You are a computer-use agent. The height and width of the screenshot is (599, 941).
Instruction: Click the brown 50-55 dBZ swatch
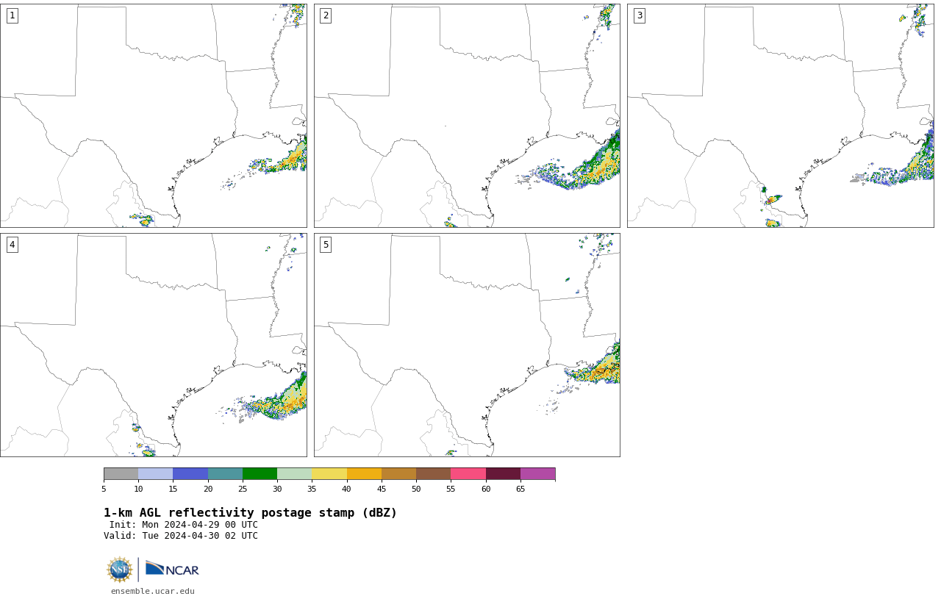433,473
